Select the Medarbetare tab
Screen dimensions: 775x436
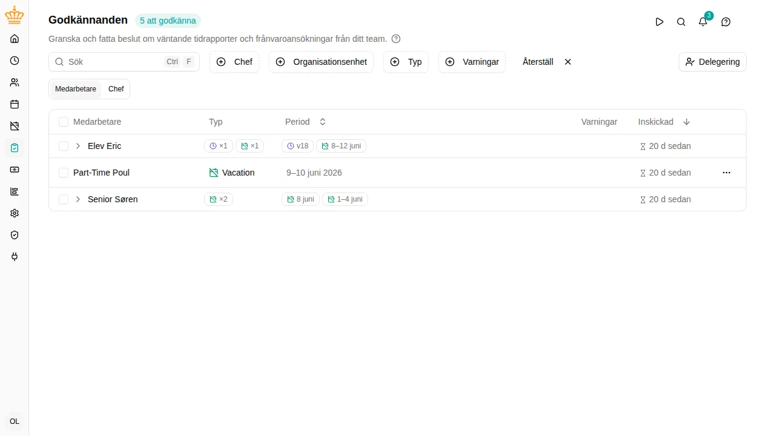[76, 89]
